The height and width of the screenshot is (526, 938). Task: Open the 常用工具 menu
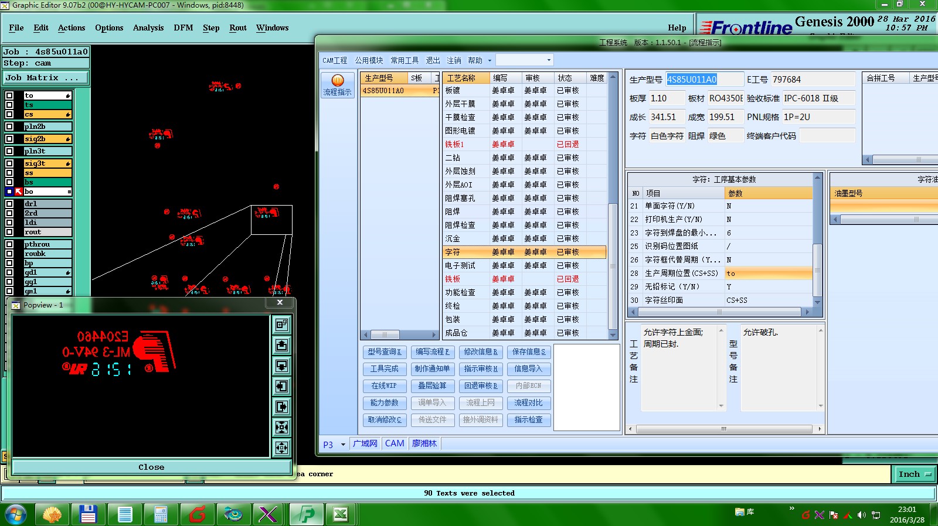(405, 60)
